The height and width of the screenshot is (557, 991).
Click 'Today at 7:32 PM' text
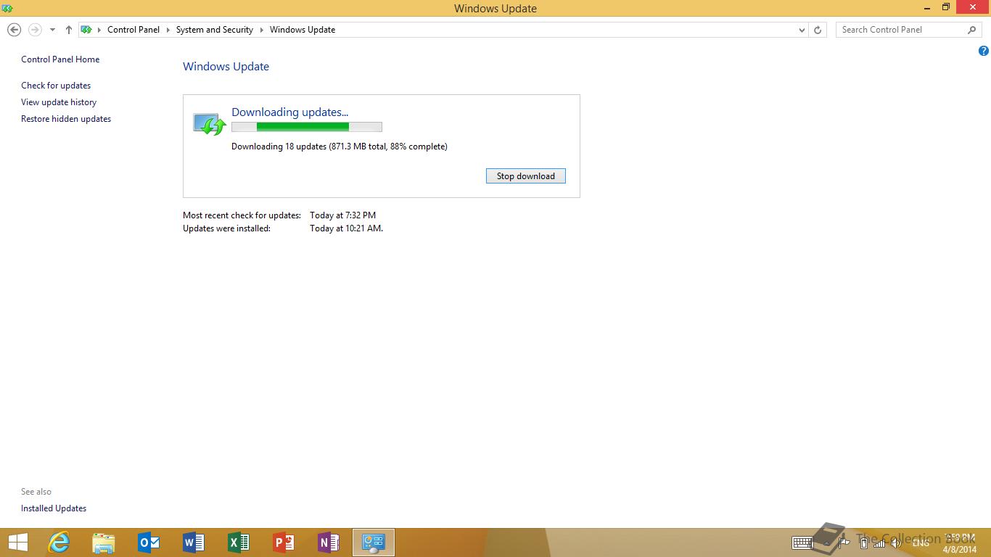coord(342,215)
